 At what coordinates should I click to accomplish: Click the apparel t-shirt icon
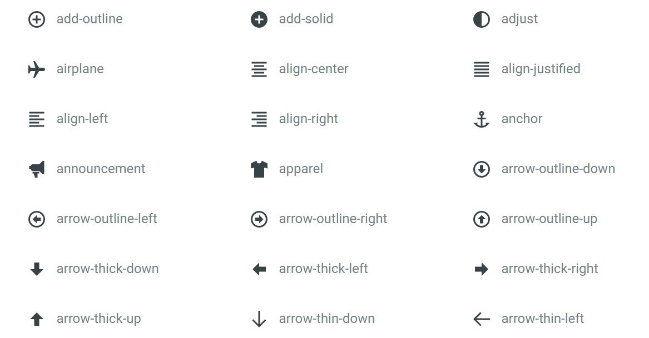click(259, 169)
